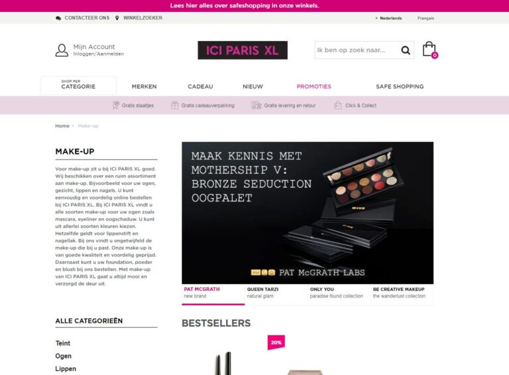
Task: Select Nederlands language option
Action: click(390, 18)
